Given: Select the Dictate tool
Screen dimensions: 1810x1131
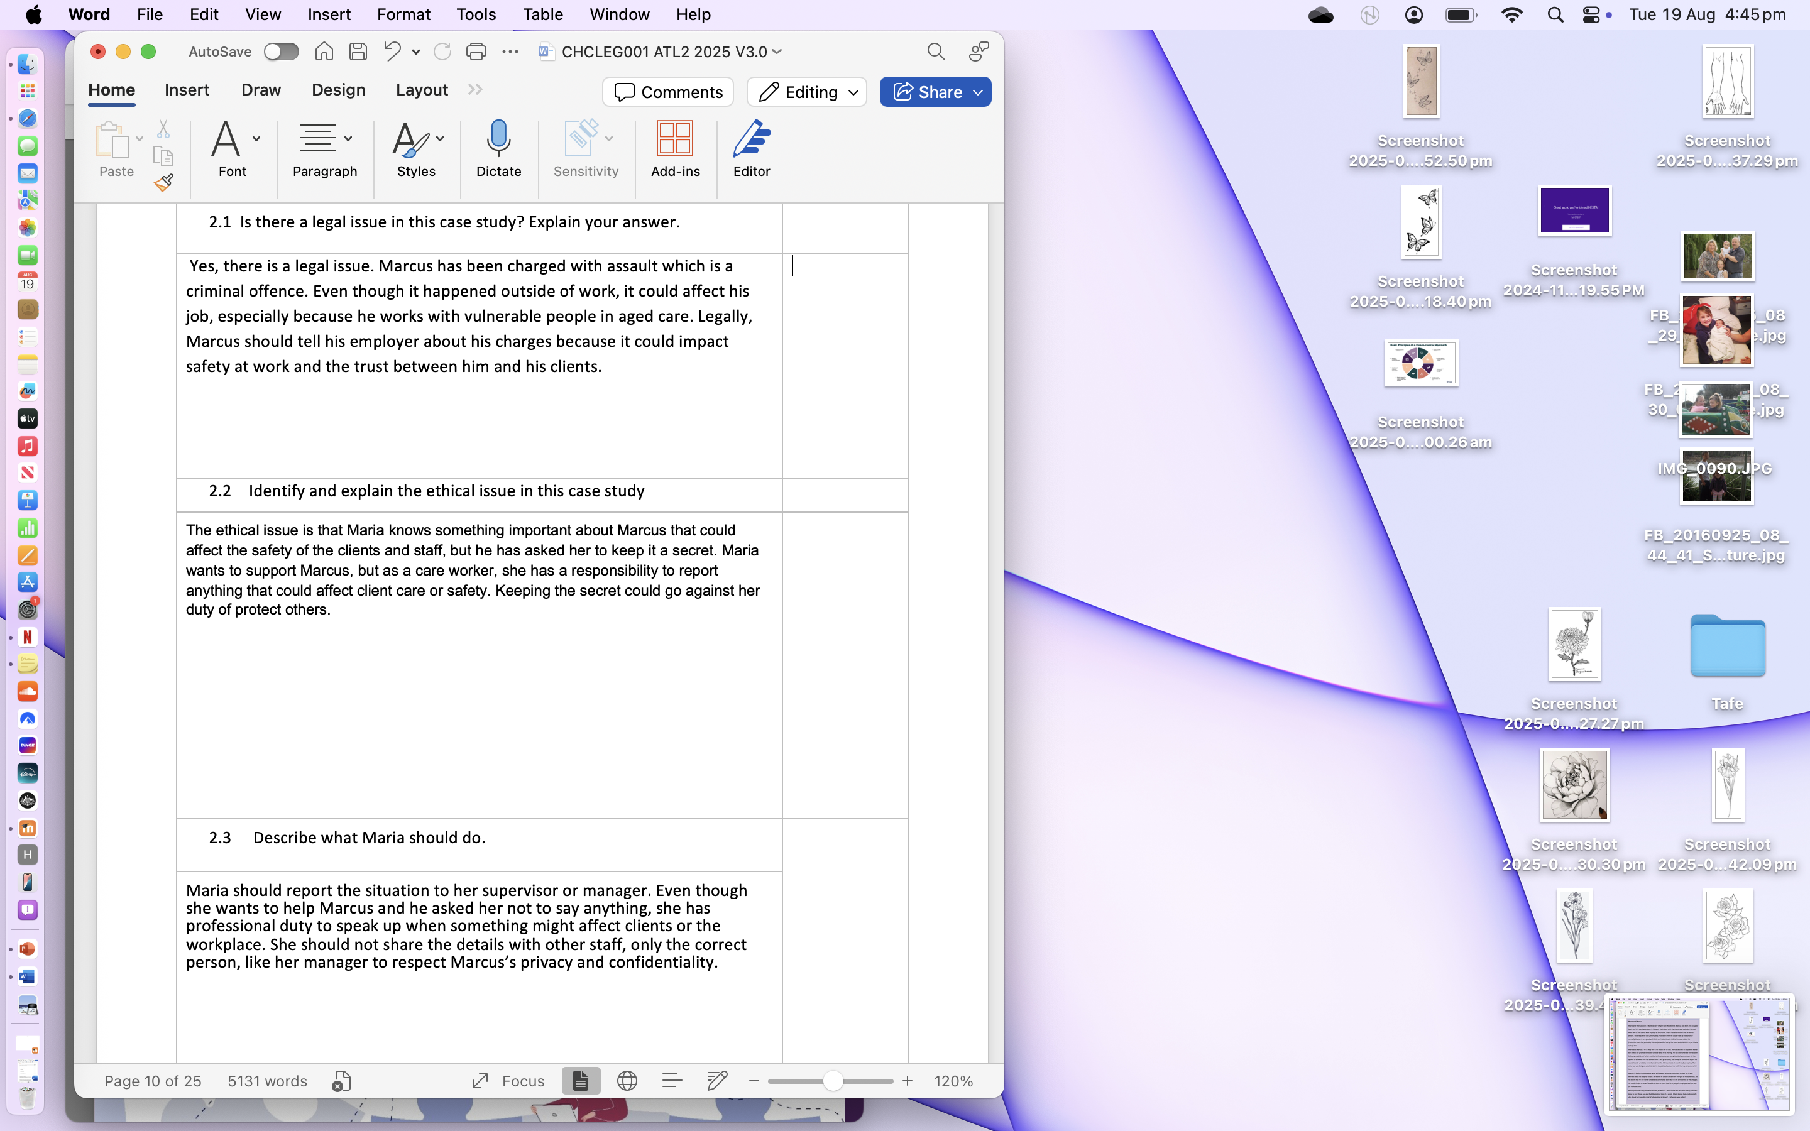Looking at the screenshot, I should tap(498, 150).
